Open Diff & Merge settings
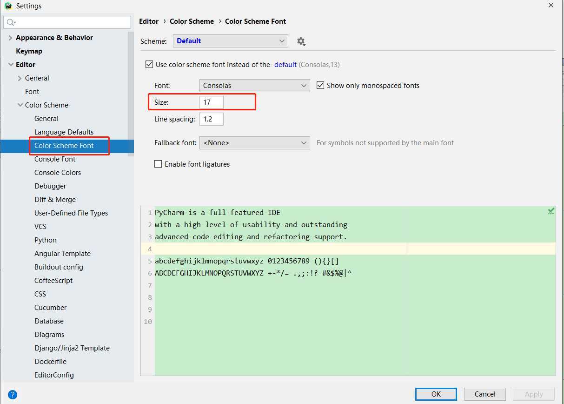This screenshot has height=404, width=564. [55, 200]
